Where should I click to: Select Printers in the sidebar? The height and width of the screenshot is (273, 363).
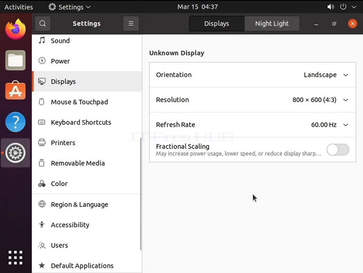pyautogui.click(x=87, y=143)
